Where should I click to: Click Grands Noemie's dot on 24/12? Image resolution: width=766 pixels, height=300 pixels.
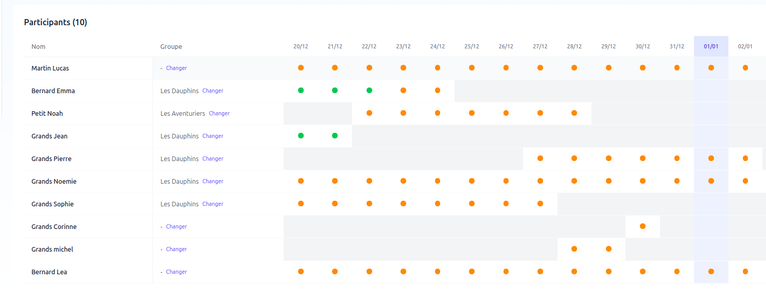438,181
